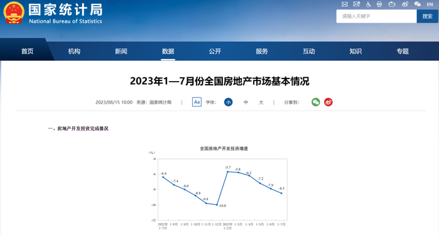
Task: Click the (%) axis unit label
Action: 151,153
